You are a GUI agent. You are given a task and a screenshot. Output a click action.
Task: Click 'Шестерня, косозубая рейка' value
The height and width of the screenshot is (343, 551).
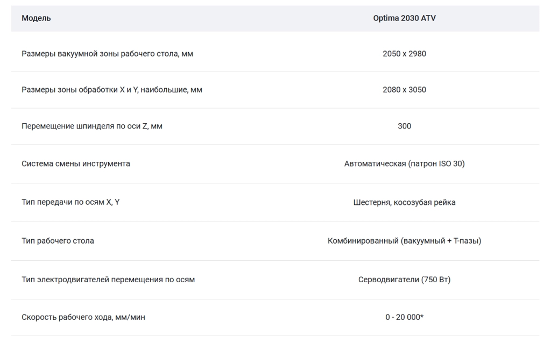(x=404, y=203)
